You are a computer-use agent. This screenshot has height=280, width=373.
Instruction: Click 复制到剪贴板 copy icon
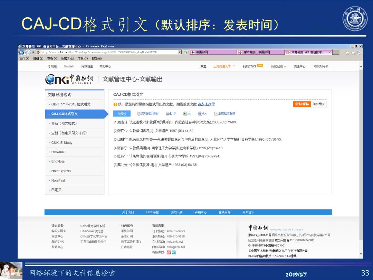coord(147,114)
